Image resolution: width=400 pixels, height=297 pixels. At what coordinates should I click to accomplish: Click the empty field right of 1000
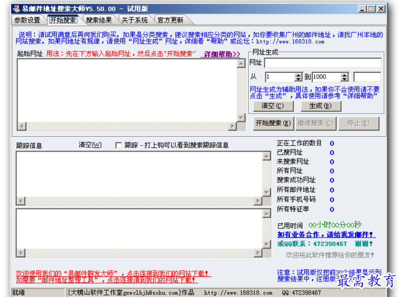pyautogui.click(x=367, y=77)
